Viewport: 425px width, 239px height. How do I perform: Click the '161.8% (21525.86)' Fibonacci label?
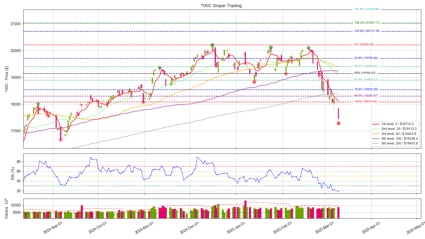[x=367, y=9]
